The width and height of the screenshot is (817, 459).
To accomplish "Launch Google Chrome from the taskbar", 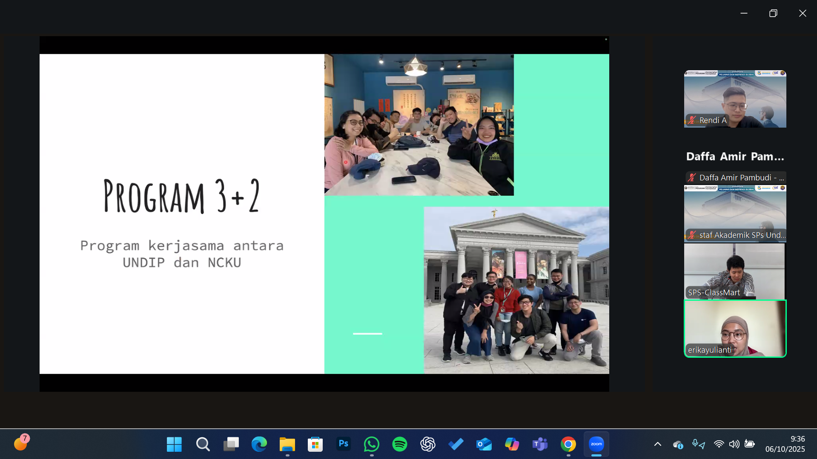I will click(x=568, y=444).
